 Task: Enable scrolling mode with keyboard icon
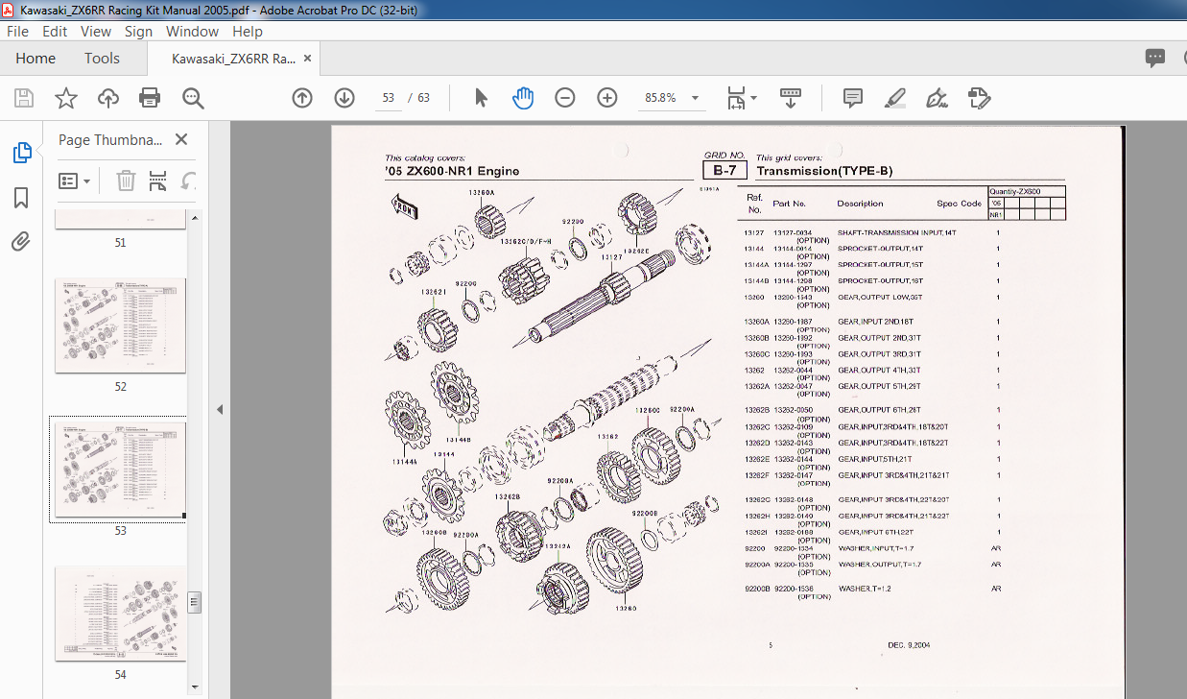(x=791, y=98)
